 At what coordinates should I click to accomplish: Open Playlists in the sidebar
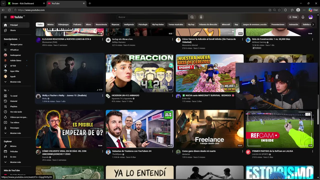point(16,106)
